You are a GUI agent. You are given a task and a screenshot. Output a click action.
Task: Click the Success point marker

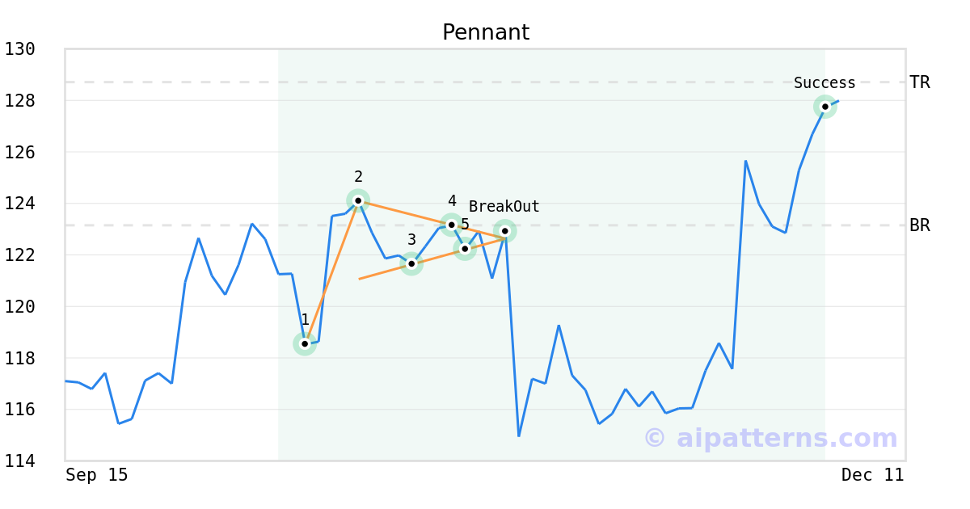tap(825, 107)
